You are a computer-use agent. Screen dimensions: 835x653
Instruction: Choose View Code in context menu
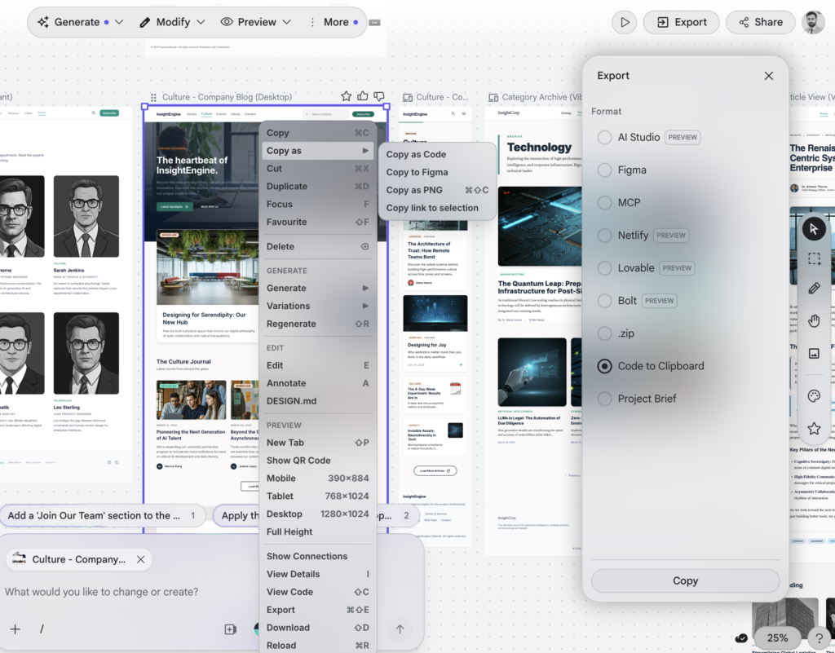point(317,592)
